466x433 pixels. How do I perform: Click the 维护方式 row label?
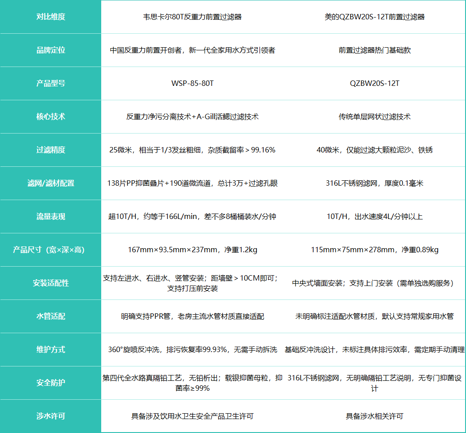click(x=50, y=349)
